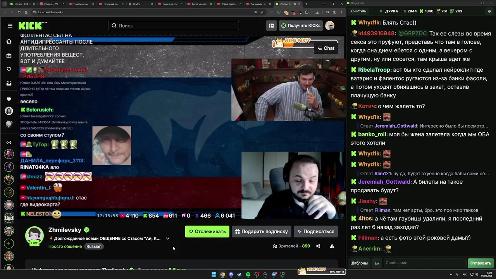Viewport: 496px width, 279px height.
Task: Click the Отслеживать follow button
Action: [x=207, y=231]
